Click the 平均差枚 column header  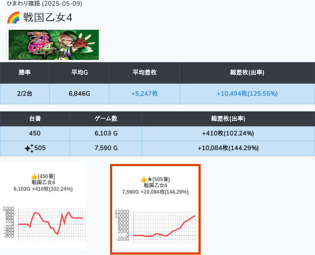click(144, 73)
